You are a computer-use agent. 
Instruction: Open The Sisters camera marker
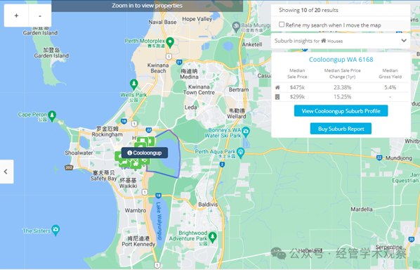click(55, 230)
